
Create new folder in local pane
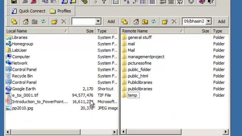[x=54, y=22]
